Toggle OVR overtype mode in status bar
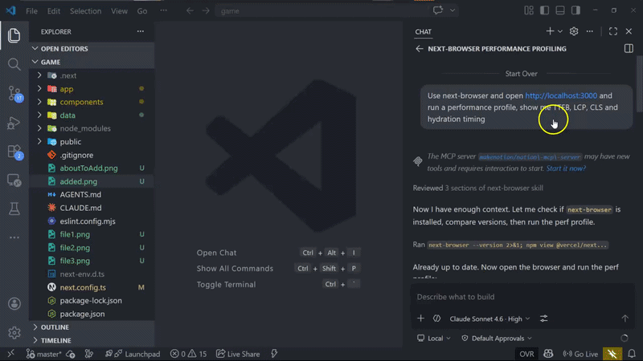643x361 pixels. pos(526,354)
